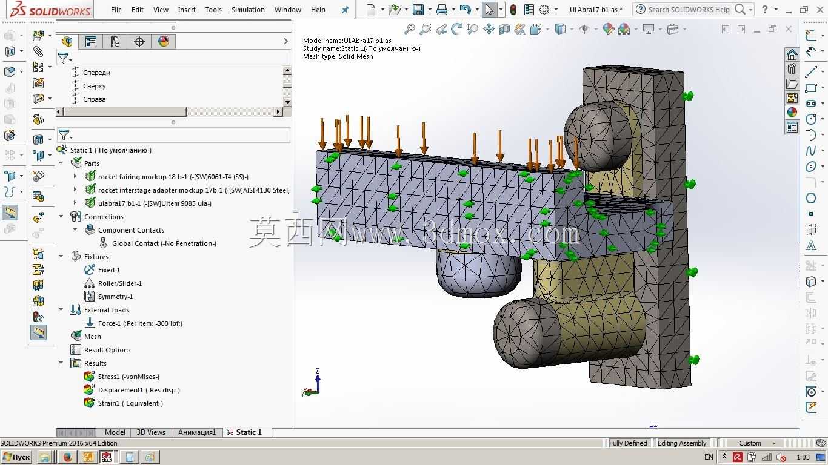Click the feature tree scroll down arrow
828x465 pixels.
[x=287, y=102]
